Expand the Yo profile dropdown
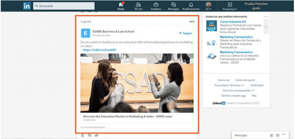295x139 pixels. [x=209, y=6]
